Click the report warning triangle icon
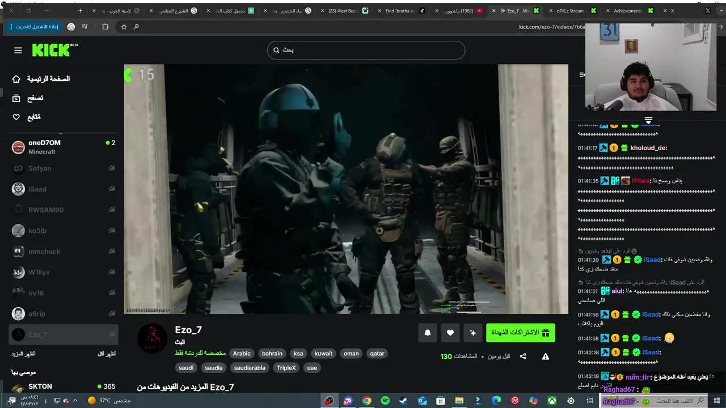The height and width of the screenshot is (408, 726). (x=546, y=356)
